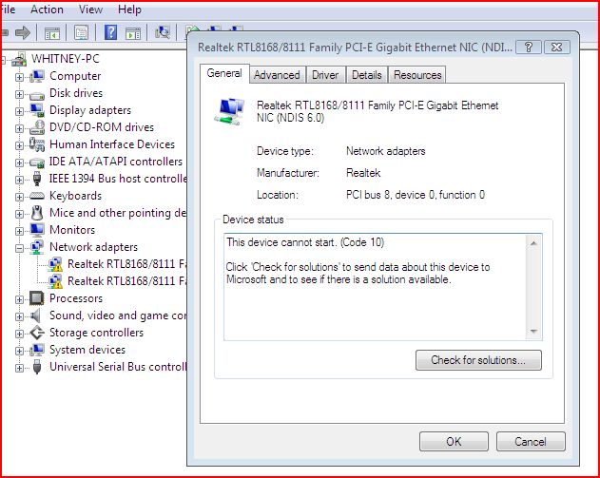This screenshot has height=478, width=600.
Task: Expand the DVD/CD-ROM drives node
Action: pyautogui.click(x=19, y=128)
